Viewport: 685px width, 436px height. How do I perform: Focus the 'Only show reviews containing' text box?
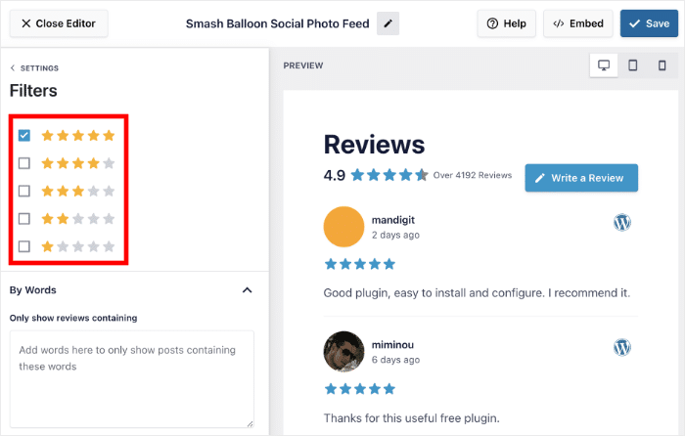pos(132,379)
